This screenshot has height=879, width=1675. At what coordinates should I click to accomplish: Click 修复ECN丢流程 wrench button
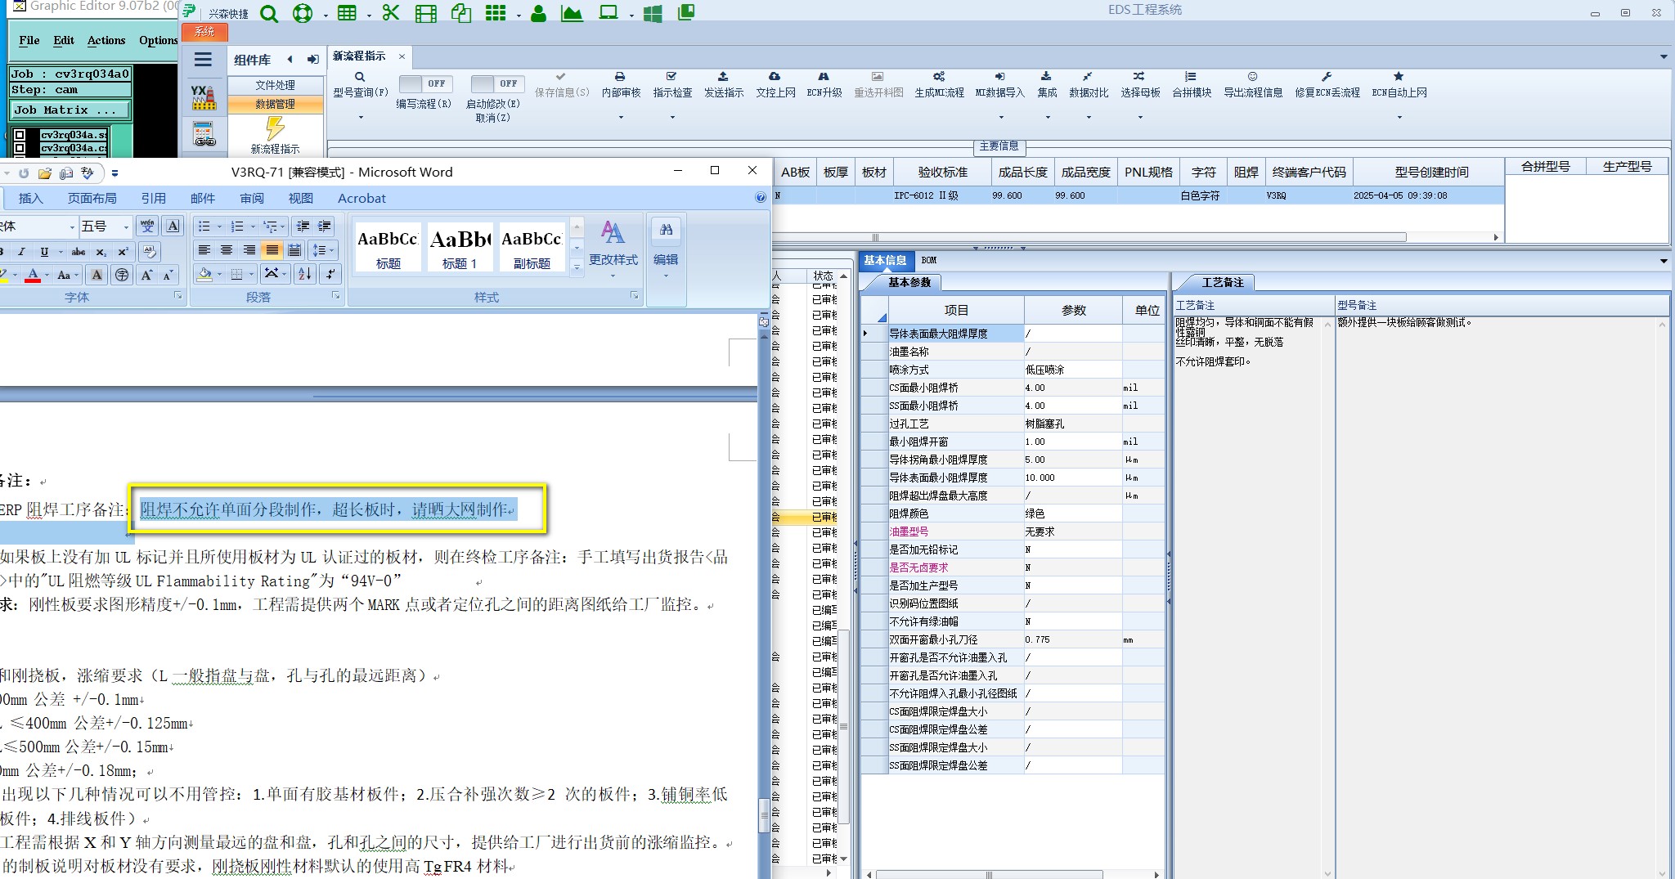click(x=1327, y=85)
